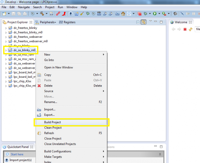The image size is (200, 163).
Task: Click the chip flash programming icon
Action: (x=175, y=14)
